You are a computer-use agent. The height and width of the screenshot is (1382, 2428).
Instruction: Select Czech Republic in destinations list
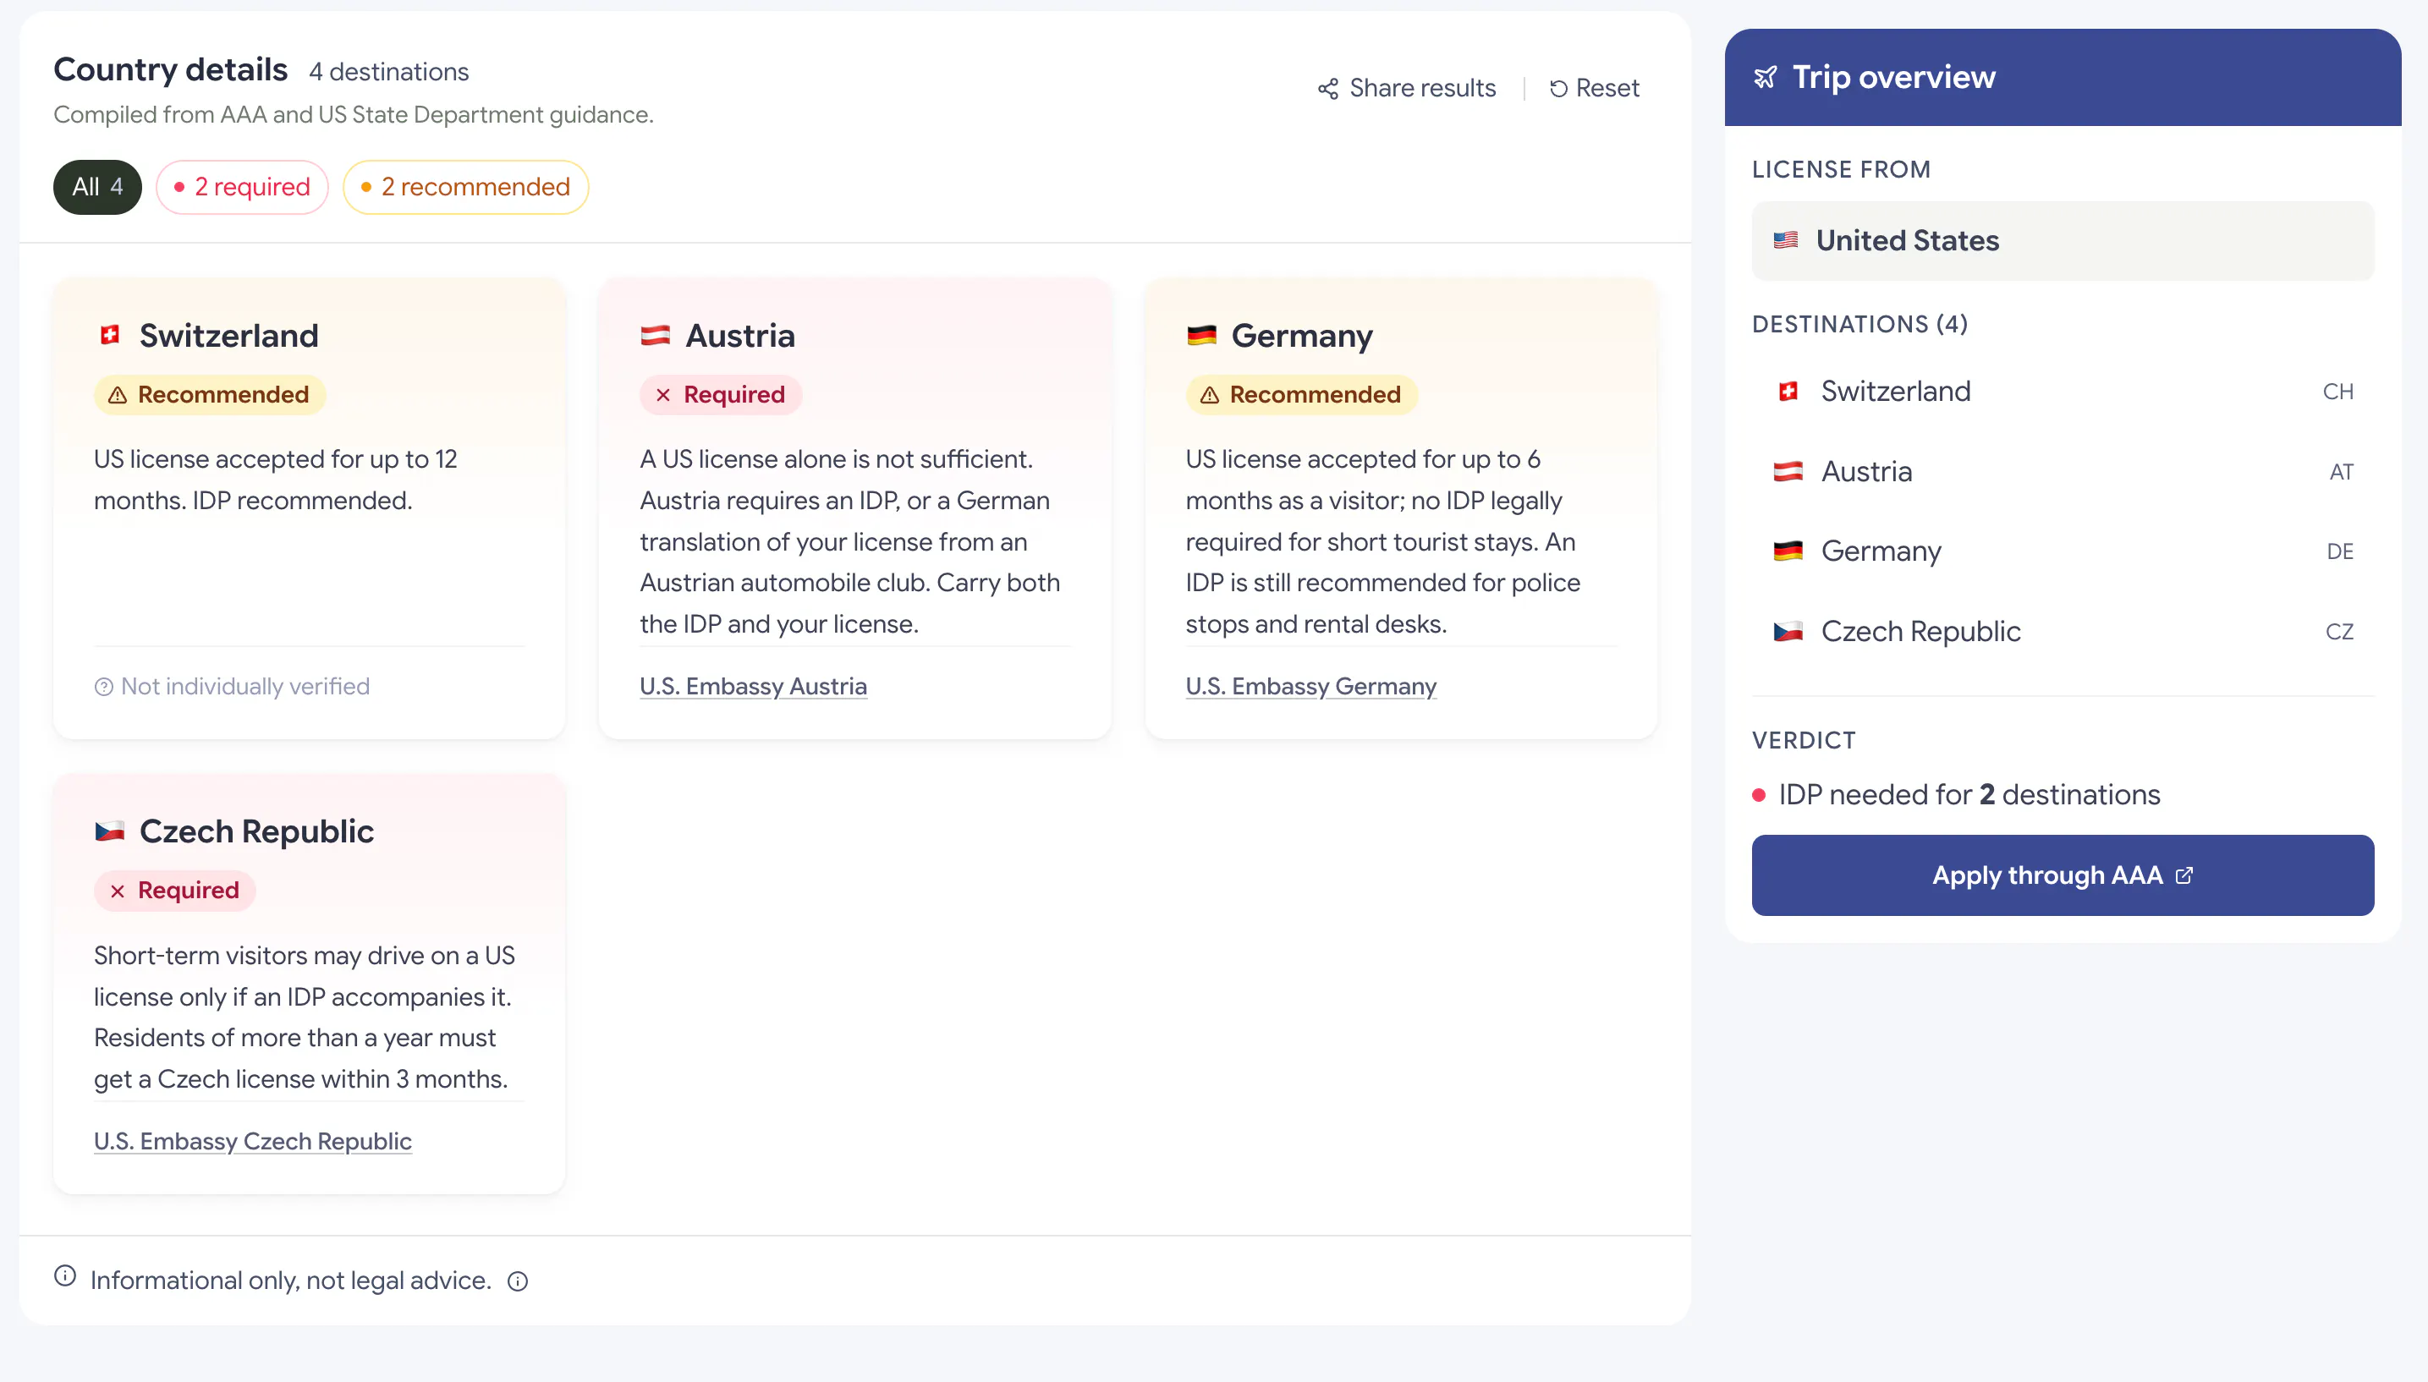pyautogui.click(x=2063, y=632)
